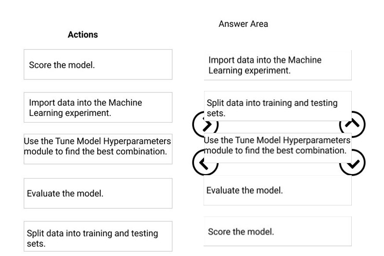This screenshot has width=384, height=256.
Task: Select 'Evaluate the model.' in Actions list
Action: (x=98, y=193)
